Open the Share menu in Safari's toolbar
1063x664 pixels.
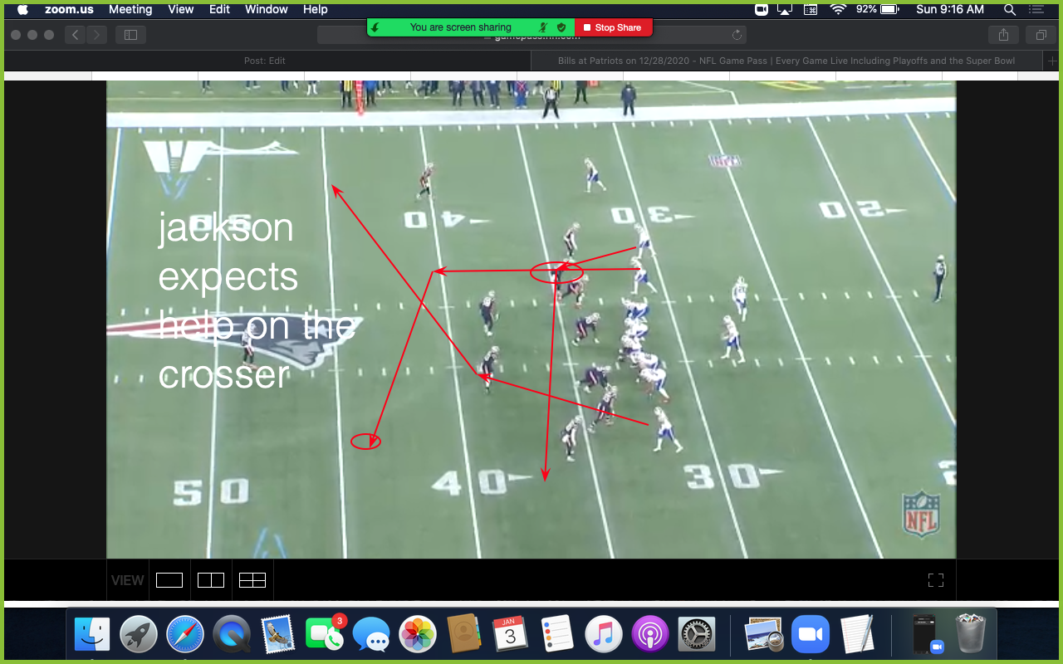pyautogui.click(x=1003, y=35)
